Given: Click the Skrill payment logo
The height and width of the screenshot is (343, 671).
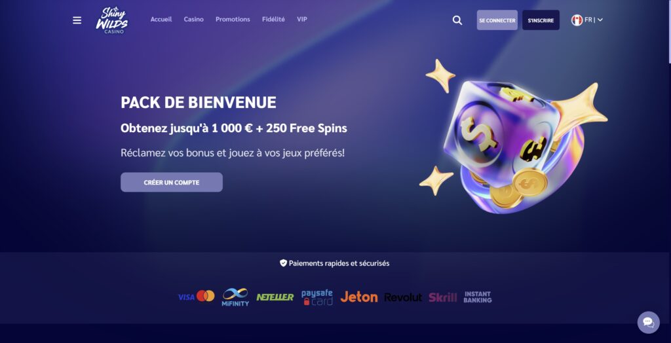Looking at the screenshot, I should [x=443, y=297].
